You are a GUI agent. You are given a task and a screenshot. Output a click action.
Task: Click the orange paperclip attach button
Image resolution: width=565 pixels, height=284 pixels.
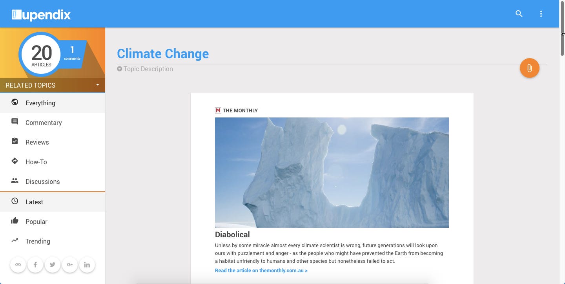[x=529, y=68]
